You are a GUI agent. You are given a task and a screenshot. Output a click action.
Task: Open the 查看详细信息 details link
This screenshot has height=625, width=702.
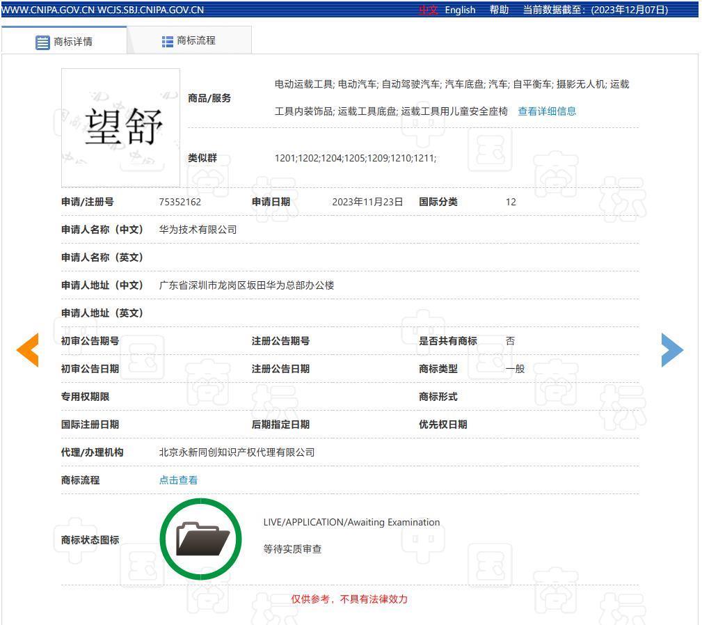click(x=547, y=111)
